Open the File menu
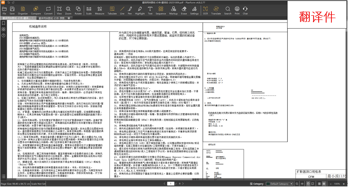The height and width of the screenshot is (187, 348). 4,11
